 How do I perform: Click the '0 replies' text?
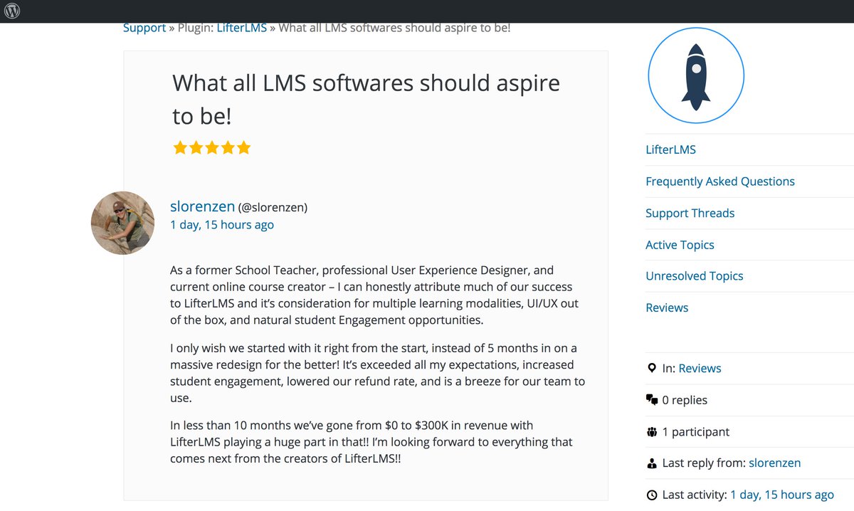click(685, 400)
